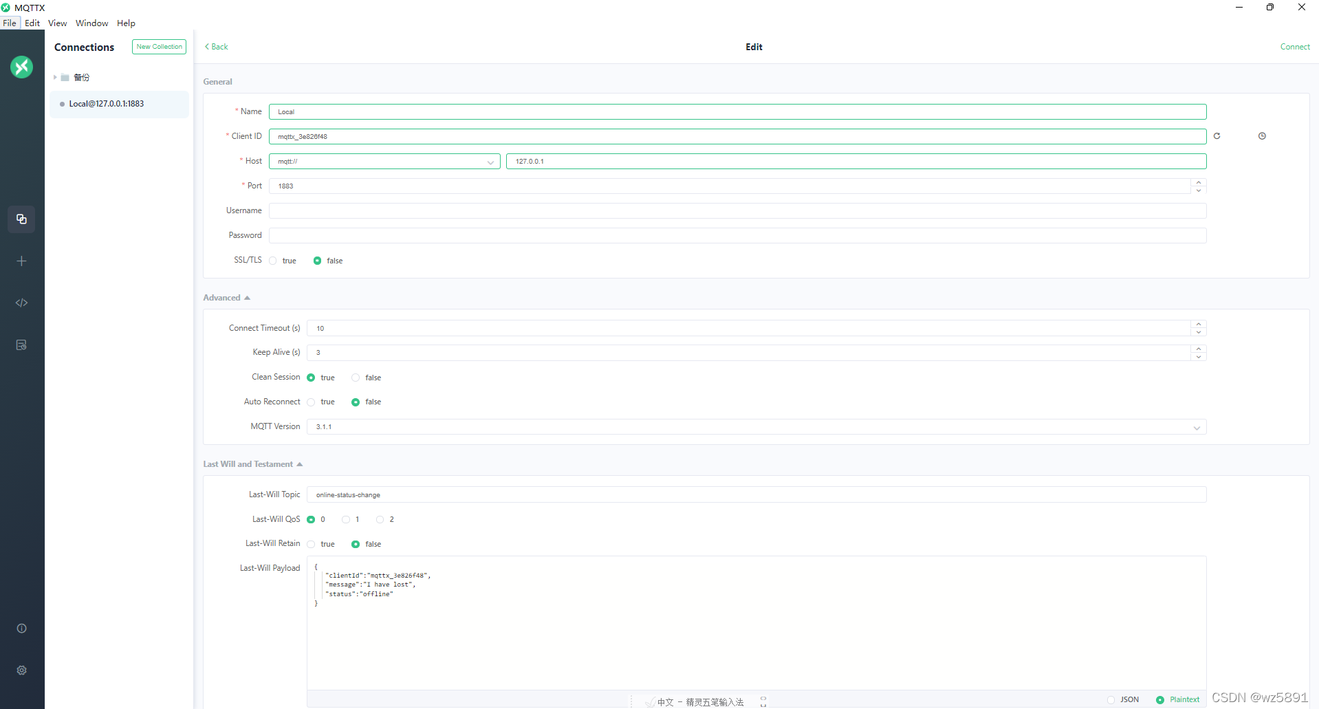Image resolution: width=1319 pixels, height=709 pixels.
Task: Open the Log page icon in sidebar
Action: 21,345
